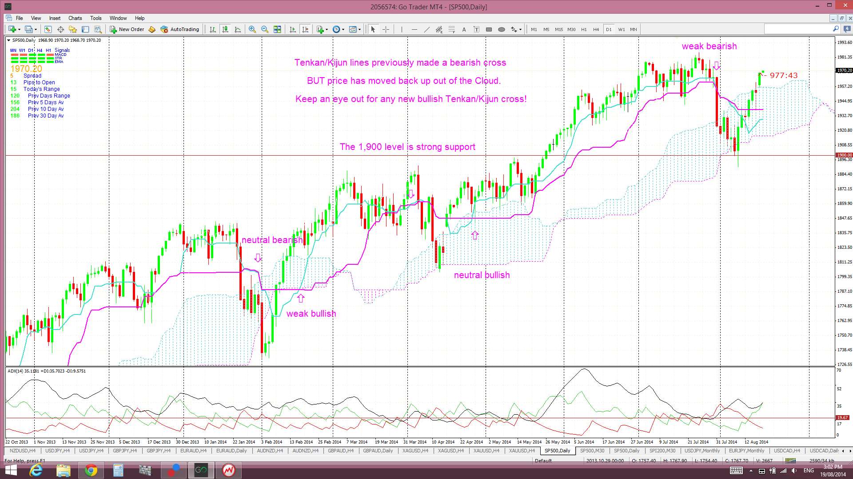Select the Fibonacci Retracement tool
Screen dimensions: 853x479
[451, 29]
